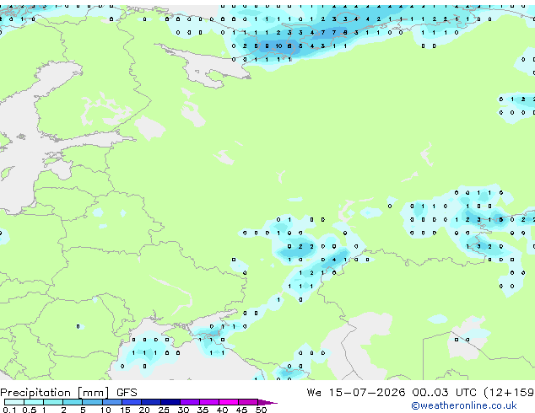
Task: Click the 'We 15-07-2026' date text
Action: [x=356, y=392]
